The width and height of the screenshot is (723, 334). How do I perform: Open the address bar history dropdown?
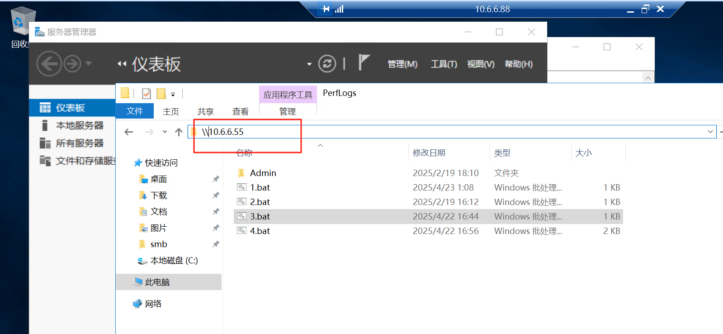point(710,132)
